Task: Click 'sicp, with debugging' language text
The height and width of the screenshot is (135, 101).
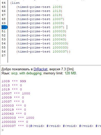Action: click(x=26, y=73)
